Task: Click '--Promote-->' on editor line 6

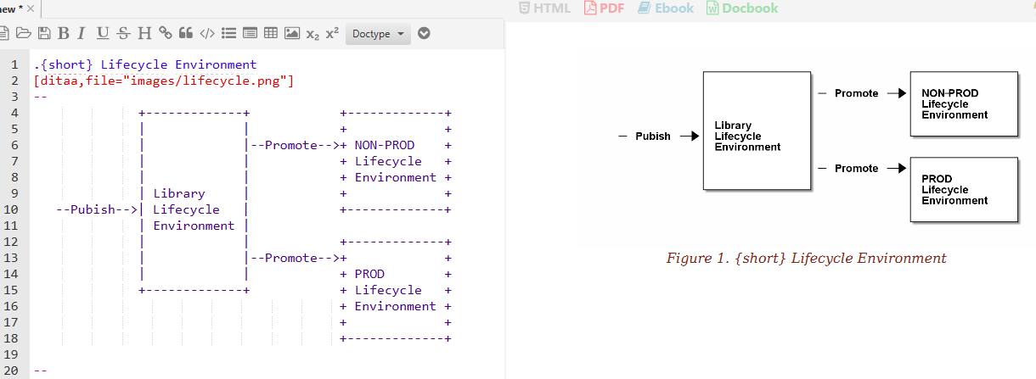Action: [x=295, y=145]
